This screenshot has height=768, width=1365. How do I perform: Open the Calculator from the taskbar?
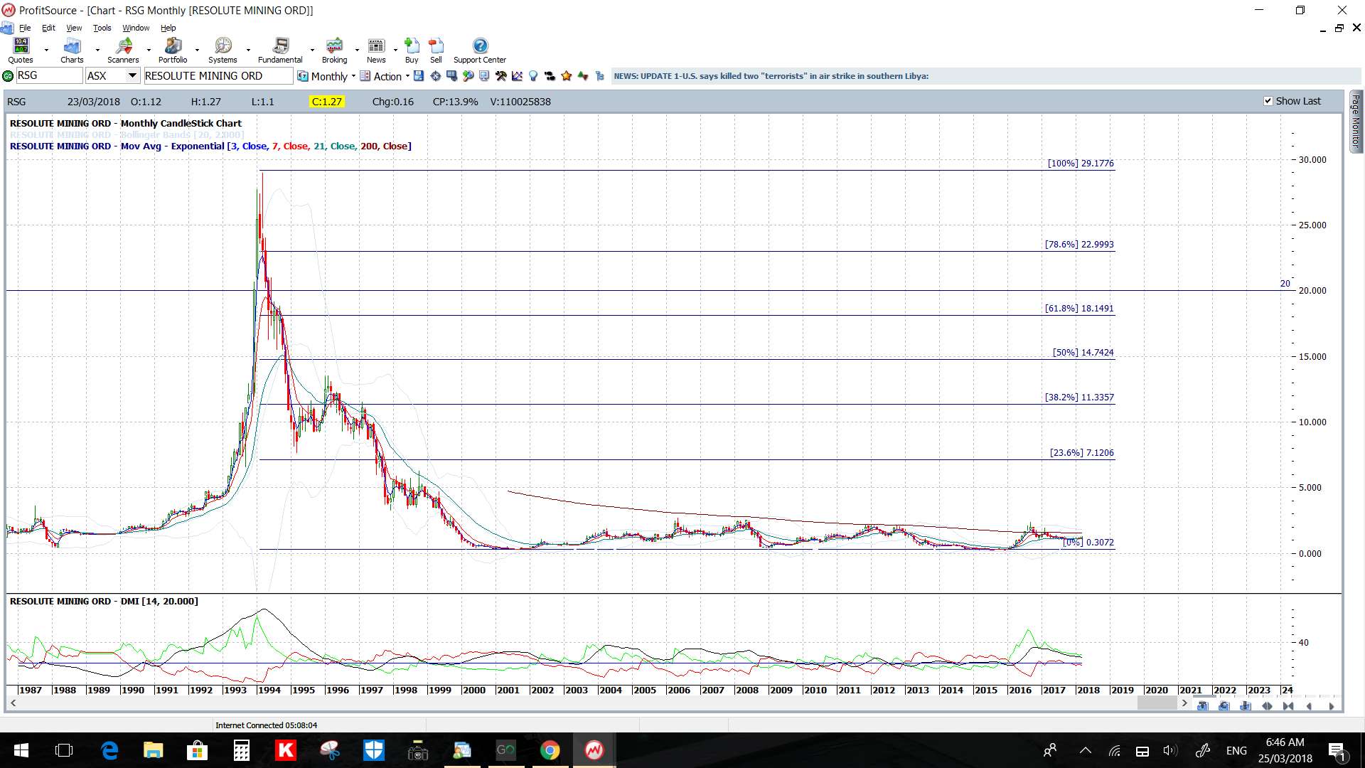coord(242,750)
